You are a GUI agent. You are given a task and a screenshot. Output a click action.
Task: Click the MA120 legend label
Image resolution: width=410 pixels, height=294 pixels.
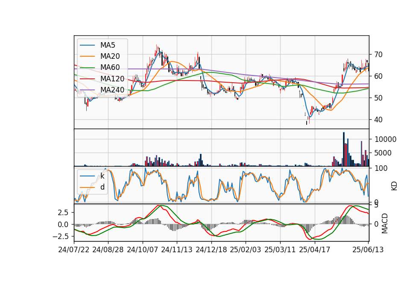[x=112, y=78]
